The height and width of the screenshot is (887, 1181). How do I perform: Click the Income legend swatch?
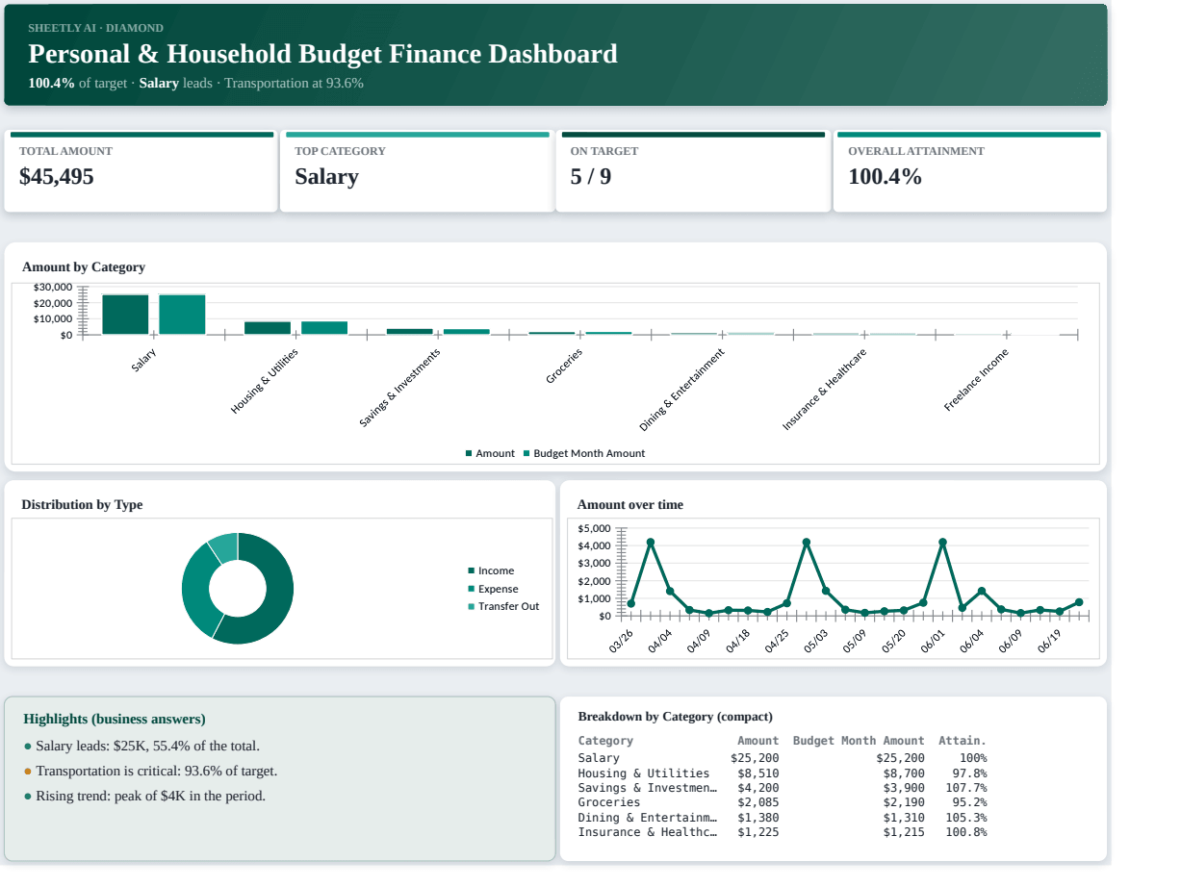coord(472,570)
